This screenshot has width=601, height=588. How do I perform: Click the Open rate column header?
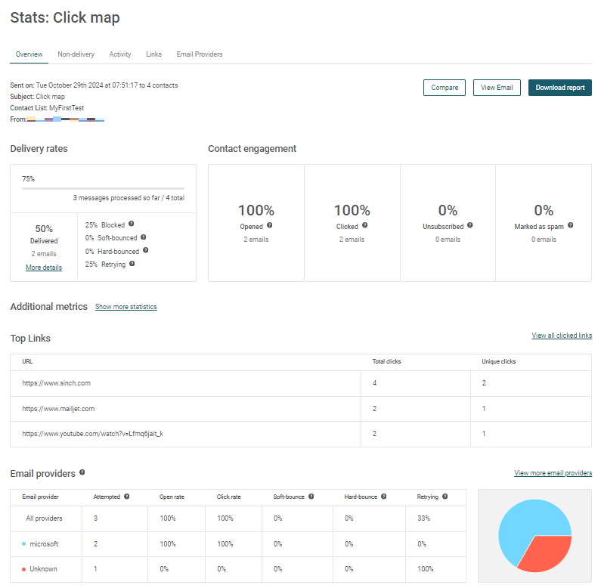pos(172,497)
